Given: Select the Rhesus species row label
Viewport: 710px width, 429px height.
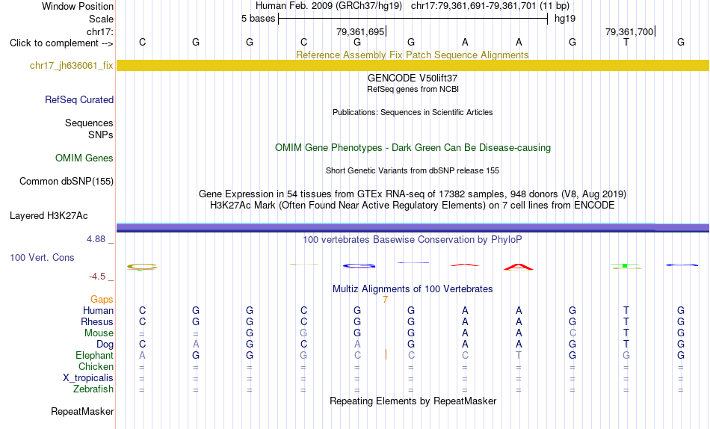Looking at the screenshot, I should [97, 321].
